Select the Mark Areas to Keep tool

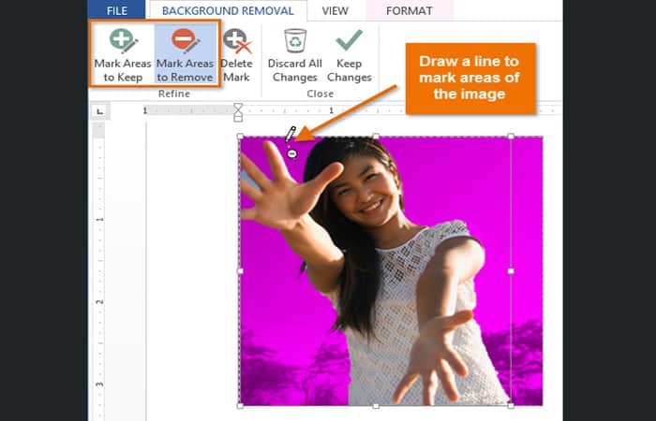[123, 54]
